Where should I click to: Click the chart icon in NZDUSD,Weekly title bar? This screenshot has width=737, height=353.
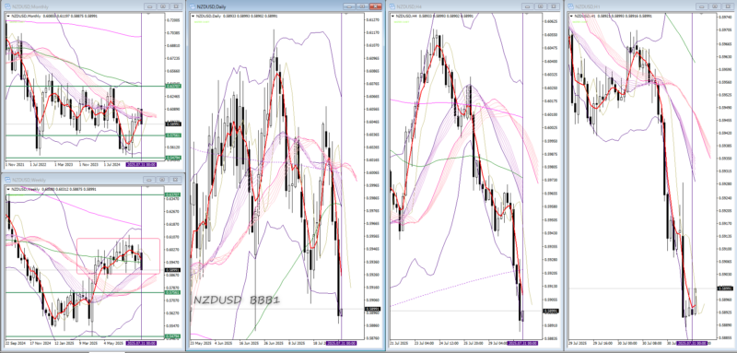pyautogui.click(x=7, y=180)
